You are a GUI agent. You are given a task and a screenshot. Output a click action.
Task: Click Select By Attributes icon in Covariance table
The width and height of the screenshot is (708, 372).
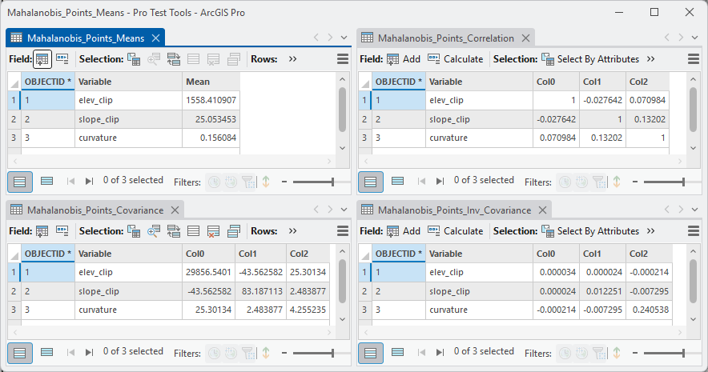click(134, 231)
